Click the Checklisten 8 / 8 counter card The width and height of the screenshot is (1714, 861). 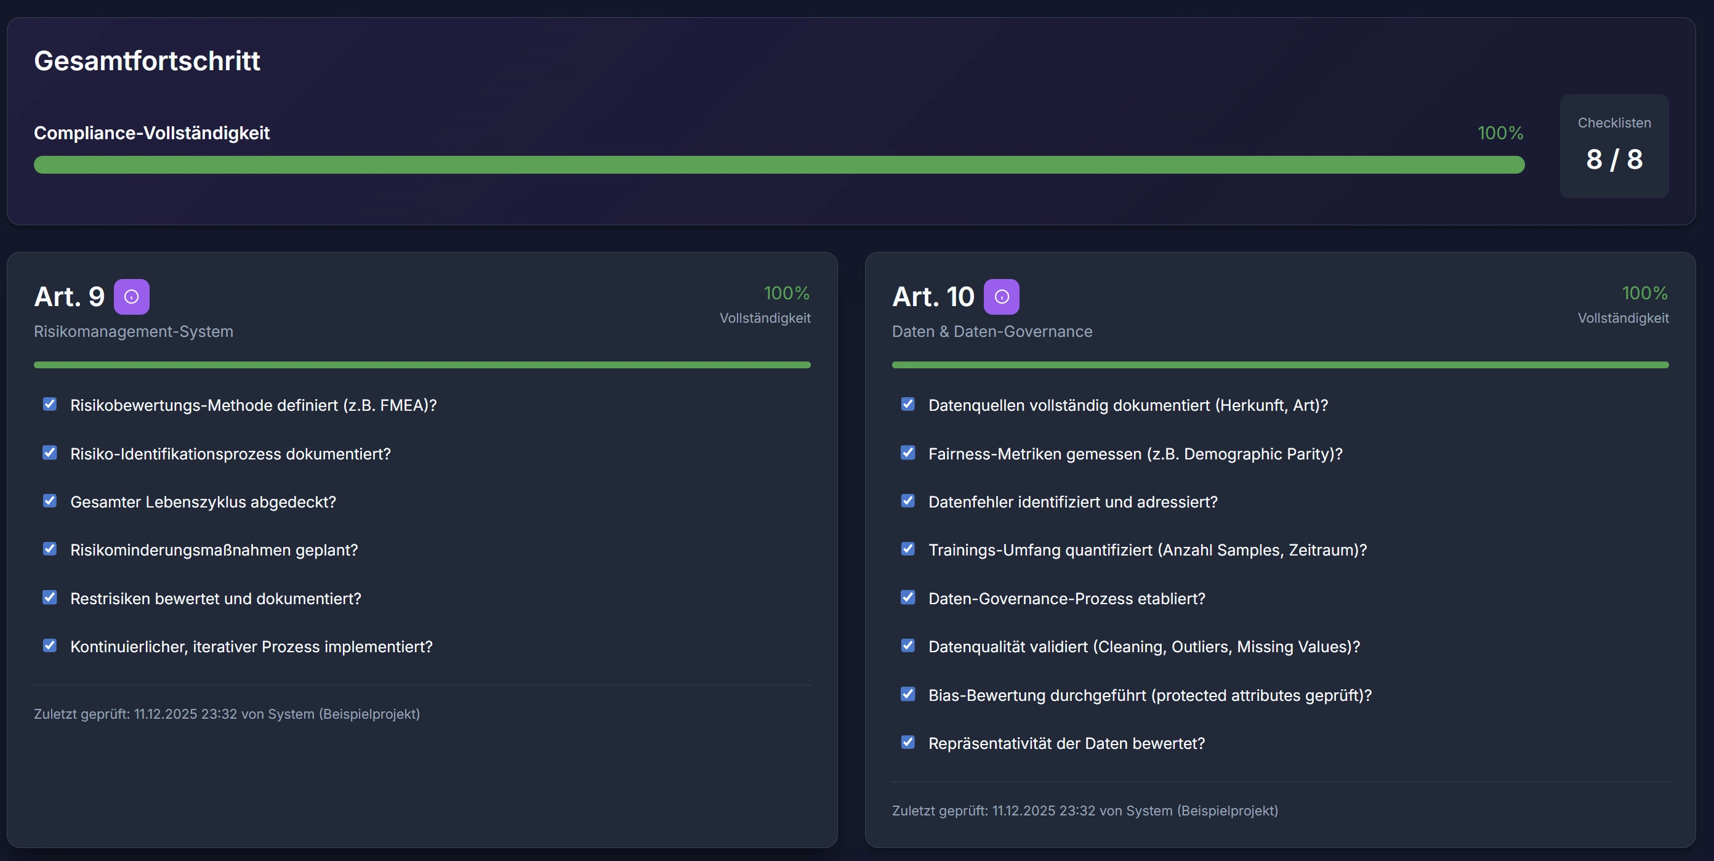point(1614,147)
